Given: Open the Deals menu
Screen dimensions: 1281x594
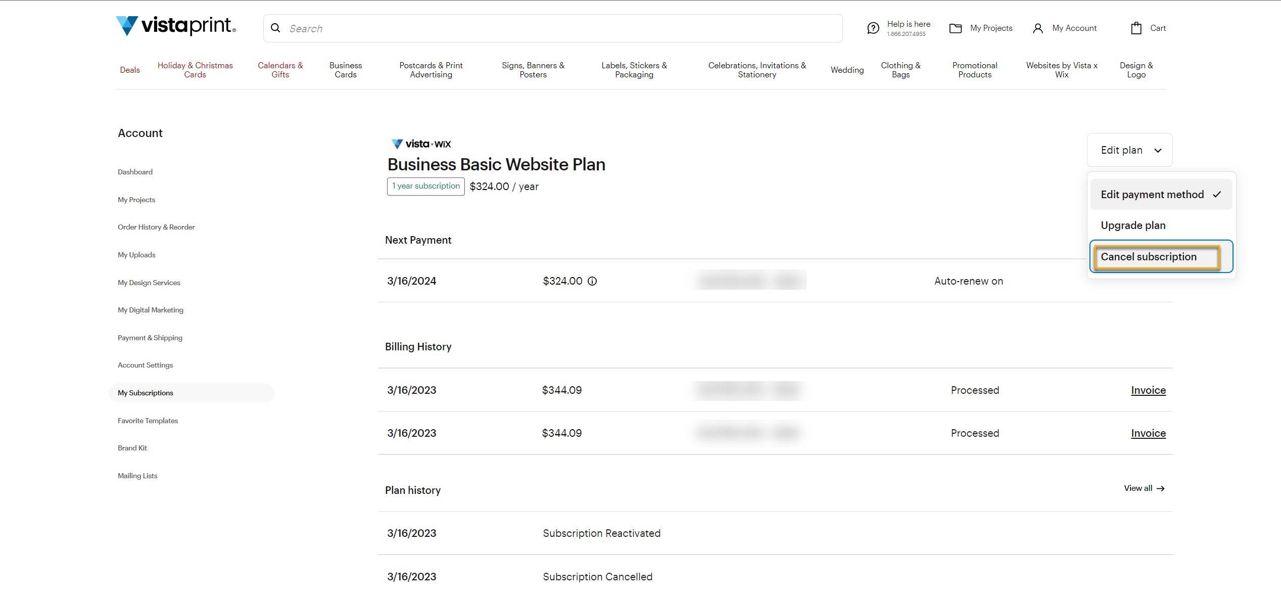Looking at the screenshot, I should pyautogui.click(x=130, y=70).
